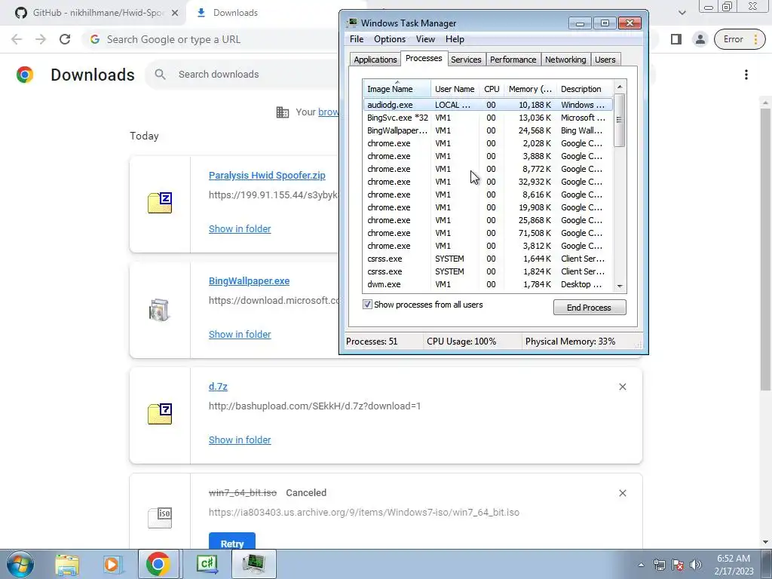Open Paralysis Hwid Spoofer.zip link

pyautogui.click(x=267, y=176)
